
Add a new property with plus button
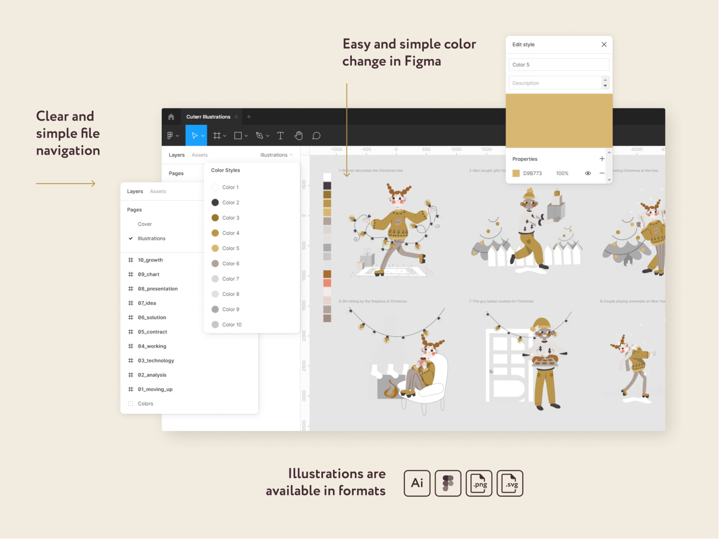pyautogui.click(x=602, y=159)
